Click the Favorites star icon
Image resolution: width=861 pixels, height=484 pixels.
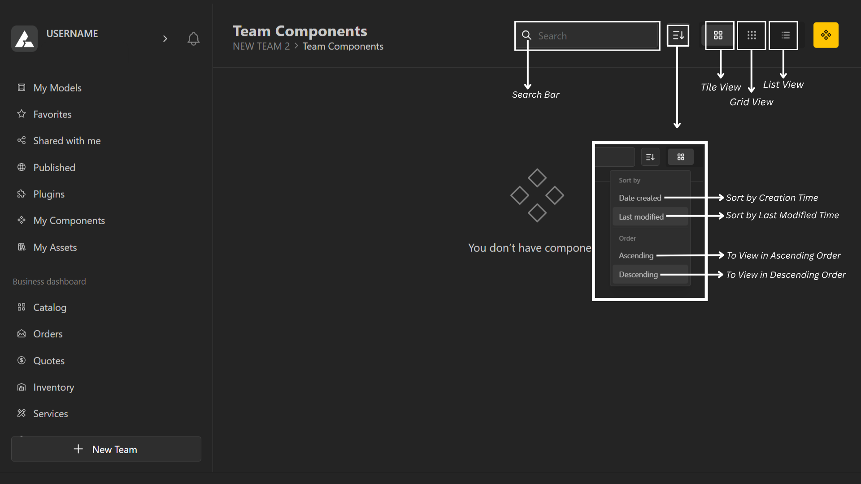(x=22, y=114)
